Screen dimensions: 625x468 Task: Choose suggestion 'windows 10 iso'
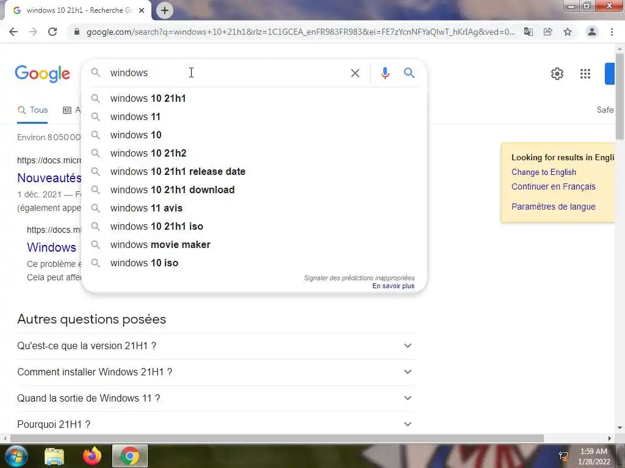pos(254,263)
